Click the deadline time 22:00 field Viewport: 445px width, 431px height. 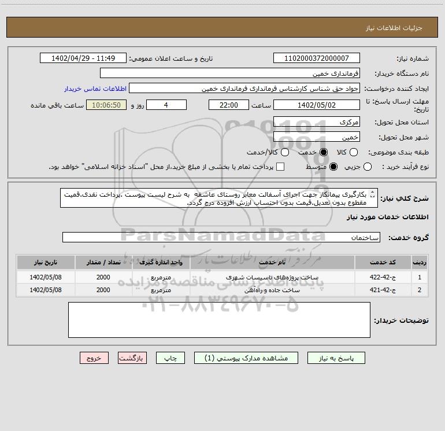pos(229,105)
